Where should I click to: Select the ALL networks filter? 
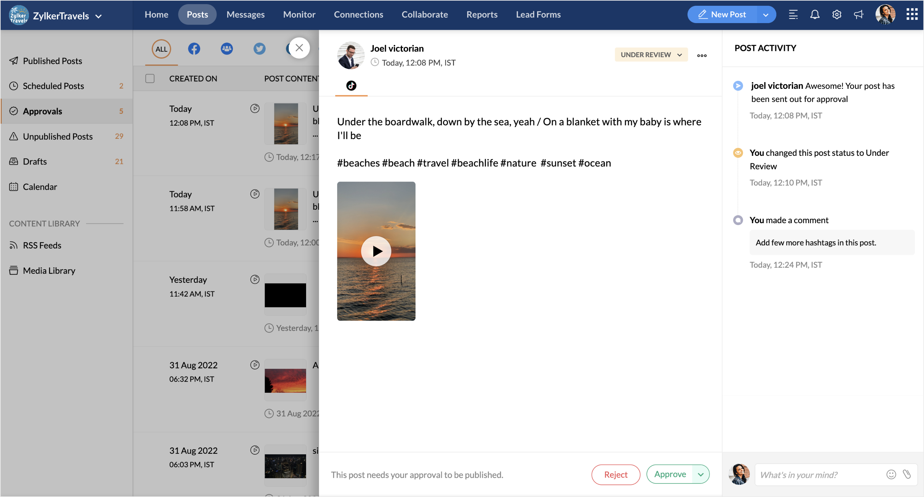(161, 49)
